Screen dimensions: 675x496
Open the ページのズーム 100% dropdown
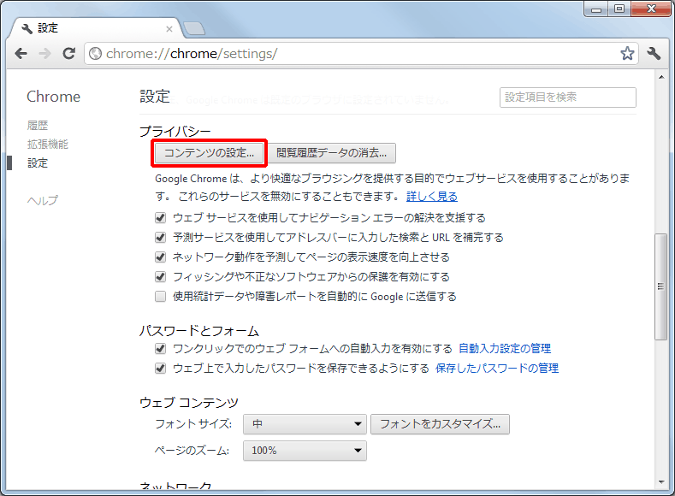(x=305, y=451)
